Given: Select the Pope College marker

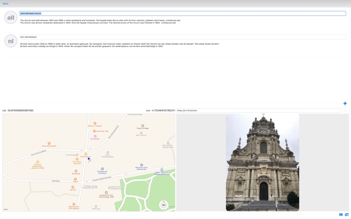Looking at the screenshot, I should coord(143,126).
